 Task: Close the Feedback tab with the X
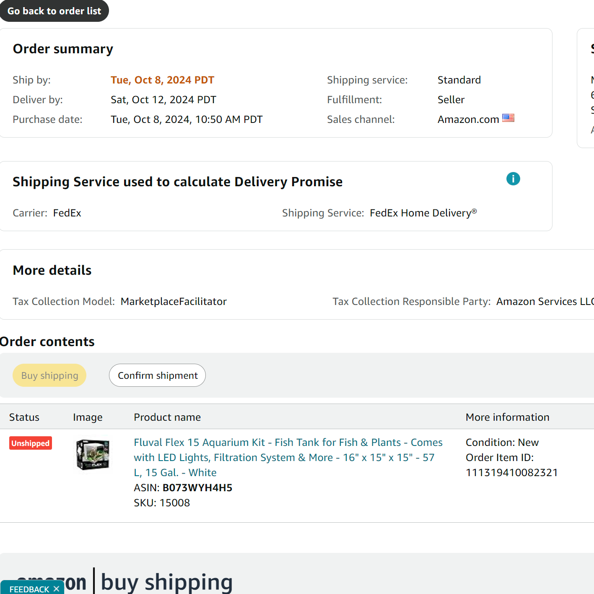pyautogui.click(x=57, y=589)
